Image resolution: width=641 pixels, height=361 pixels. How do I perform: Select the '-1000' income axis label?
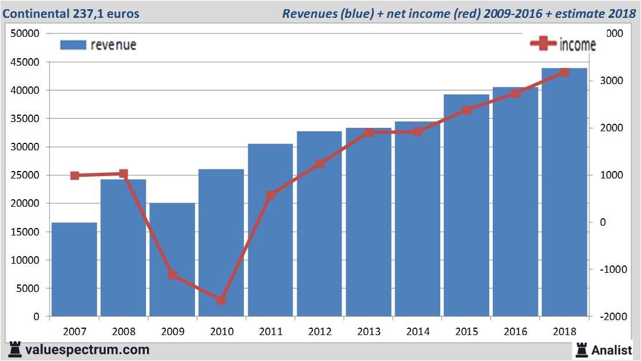pos(613,269)
